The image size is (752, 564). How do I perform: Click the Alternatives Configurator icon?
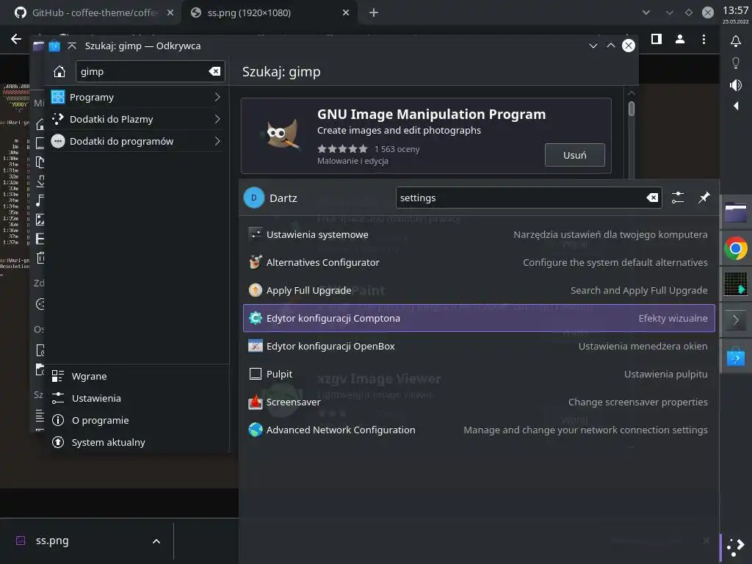(x=255, y=262)
